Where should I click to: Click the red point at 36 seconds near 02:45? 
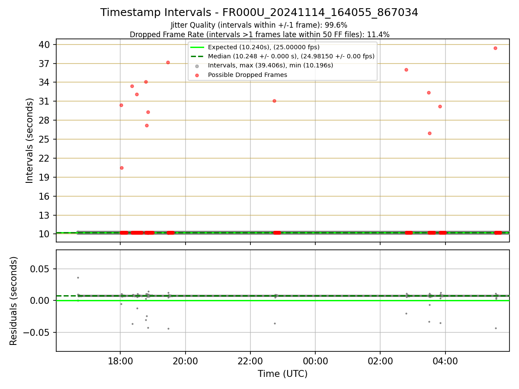406,70
